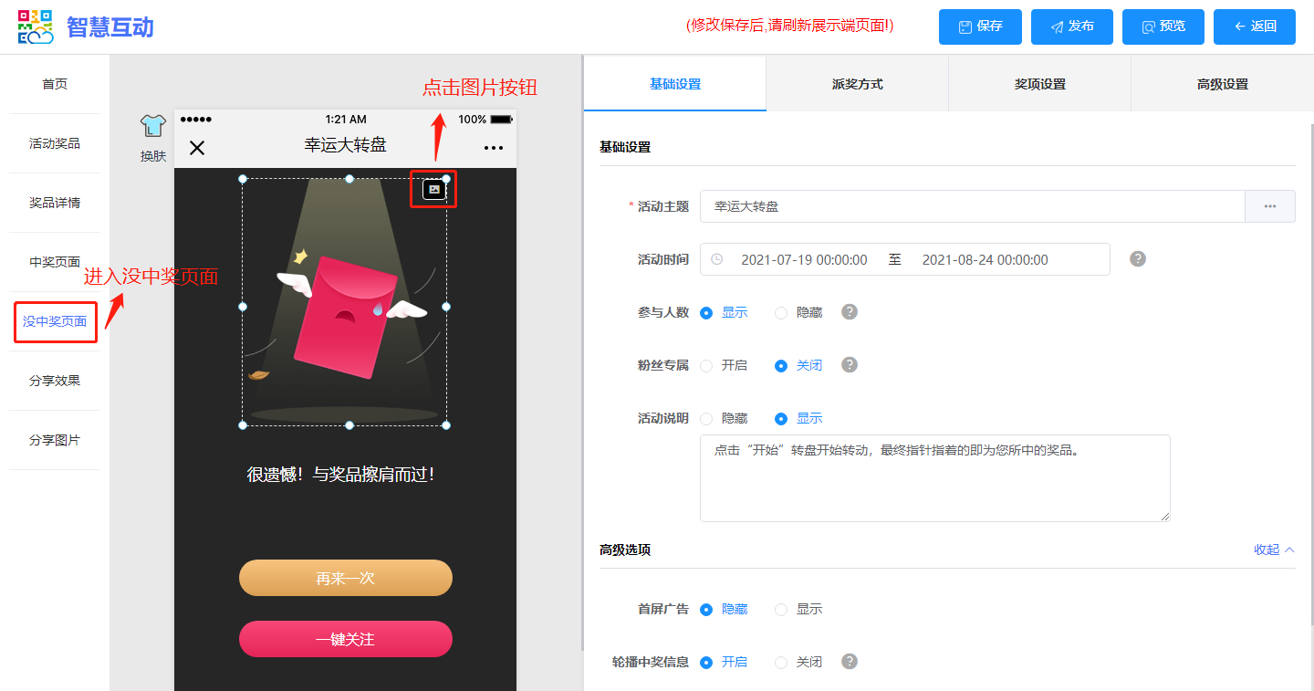Select 隐藏 for 参与人数
This screenshot has width=1314, height=691.
(x=781, y=313)
